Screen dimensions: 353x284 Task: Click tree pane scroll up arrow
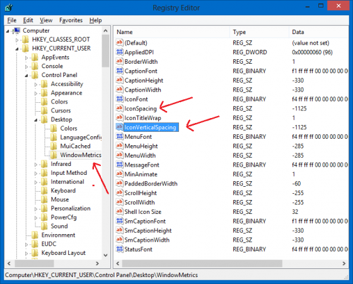(x=105, y=31)
